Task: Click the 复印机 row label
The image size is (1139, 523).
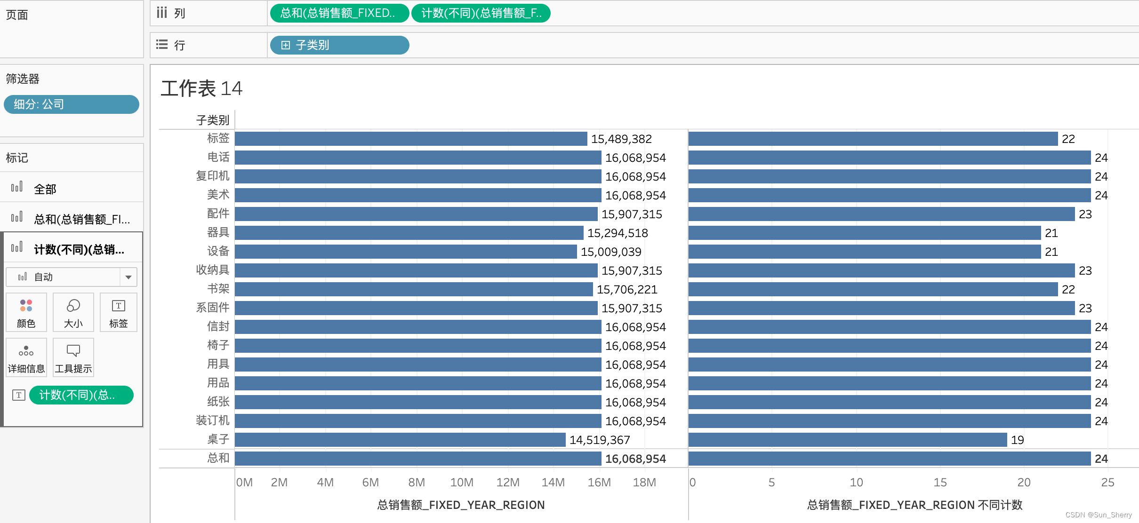Action: pos(213,176)
